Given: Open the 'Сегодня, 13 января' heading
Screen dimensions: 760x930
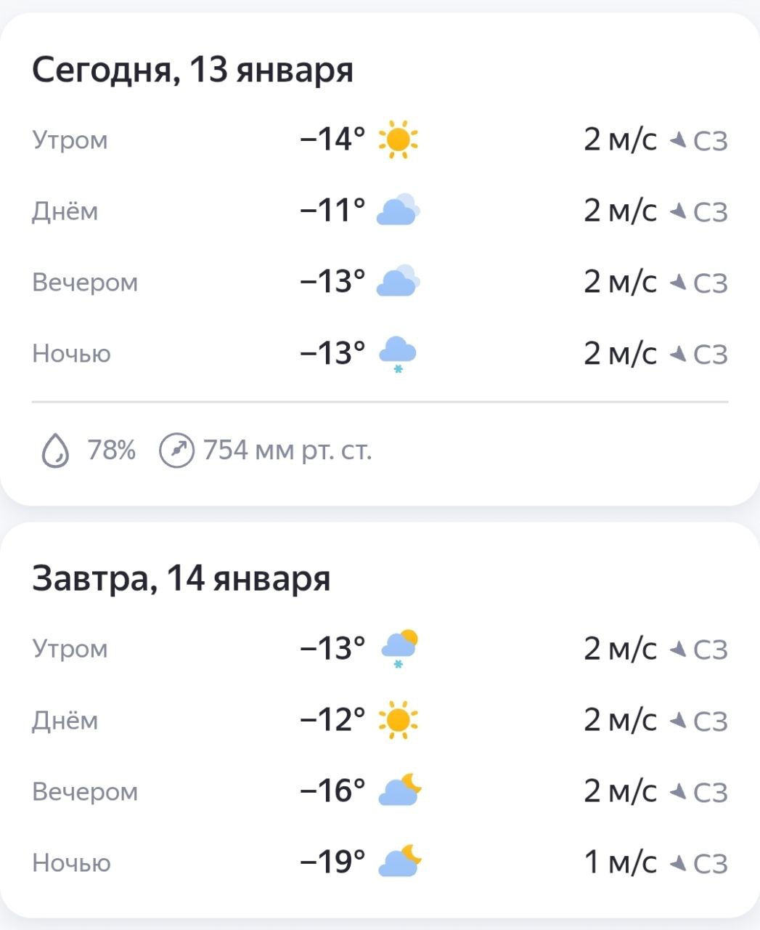Looking at the screenshot, I should coord(192,70).
